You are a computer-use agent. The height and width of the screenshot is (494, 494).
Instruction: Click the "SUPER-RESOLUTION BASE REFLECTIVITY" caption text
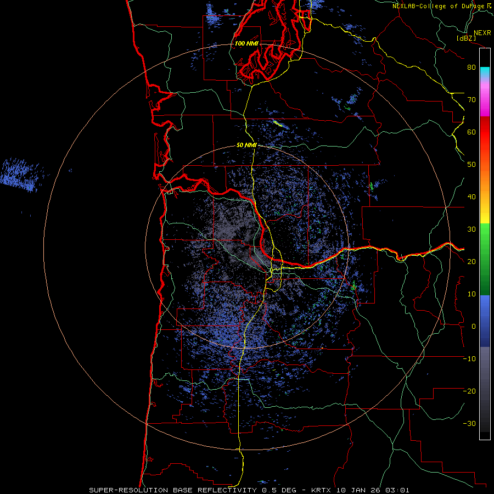click(173, 490)
